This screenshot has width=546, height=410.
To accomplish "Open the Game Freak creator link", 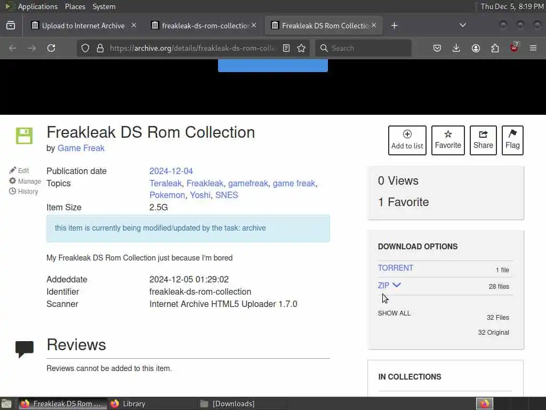I will click(81, 148).
